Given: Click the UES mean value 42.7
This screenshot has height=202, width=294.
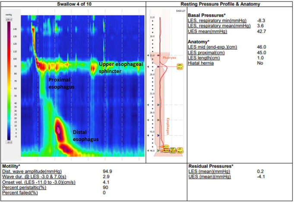Looking at the screenshot, I should [261, 32].
